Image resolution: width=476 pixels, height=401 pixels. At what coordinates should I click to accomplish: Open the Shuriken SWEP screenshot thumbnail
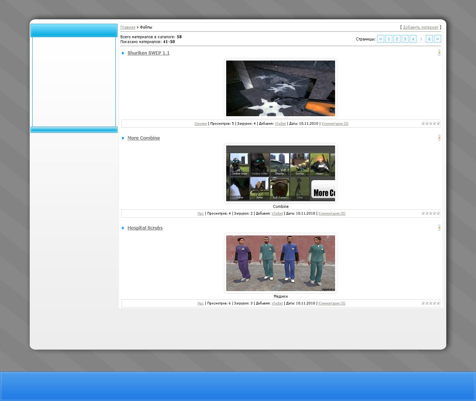click(280, 88)
